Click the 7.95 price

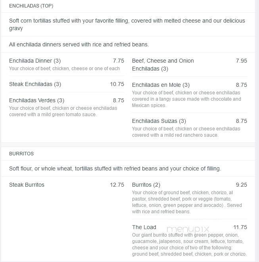(x=241, y=61)
